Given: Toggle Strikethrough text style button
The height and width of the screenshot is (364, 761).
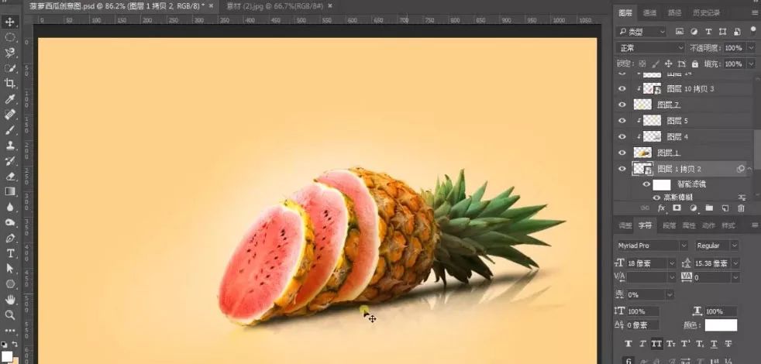Looking at the screenshot, I should (x=728, y=344).
